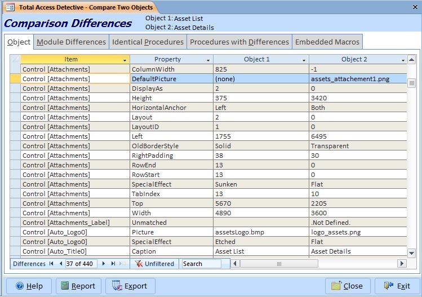
Task: Expand the Property column dropdown arrow
Action: point(208,60)
